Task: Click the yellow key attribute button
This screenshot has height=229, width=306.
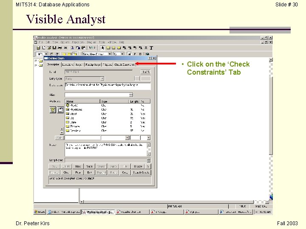Action: [53, 110]
